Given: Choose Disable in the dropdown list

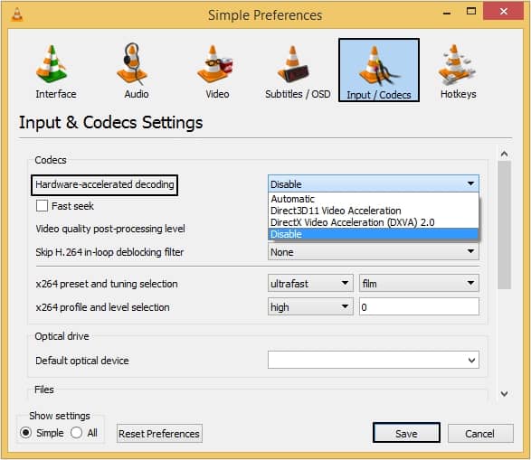Looking at the screenshot, I should point(374,234).
